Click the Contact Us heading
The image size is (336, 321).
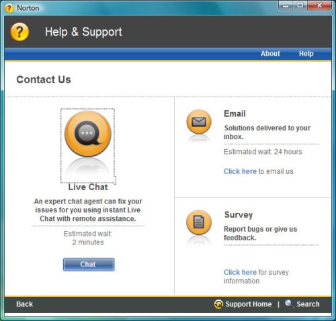[44, 79]
